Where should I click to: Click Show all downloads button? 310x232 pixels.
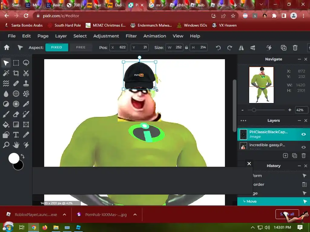[x=287, y=214]
